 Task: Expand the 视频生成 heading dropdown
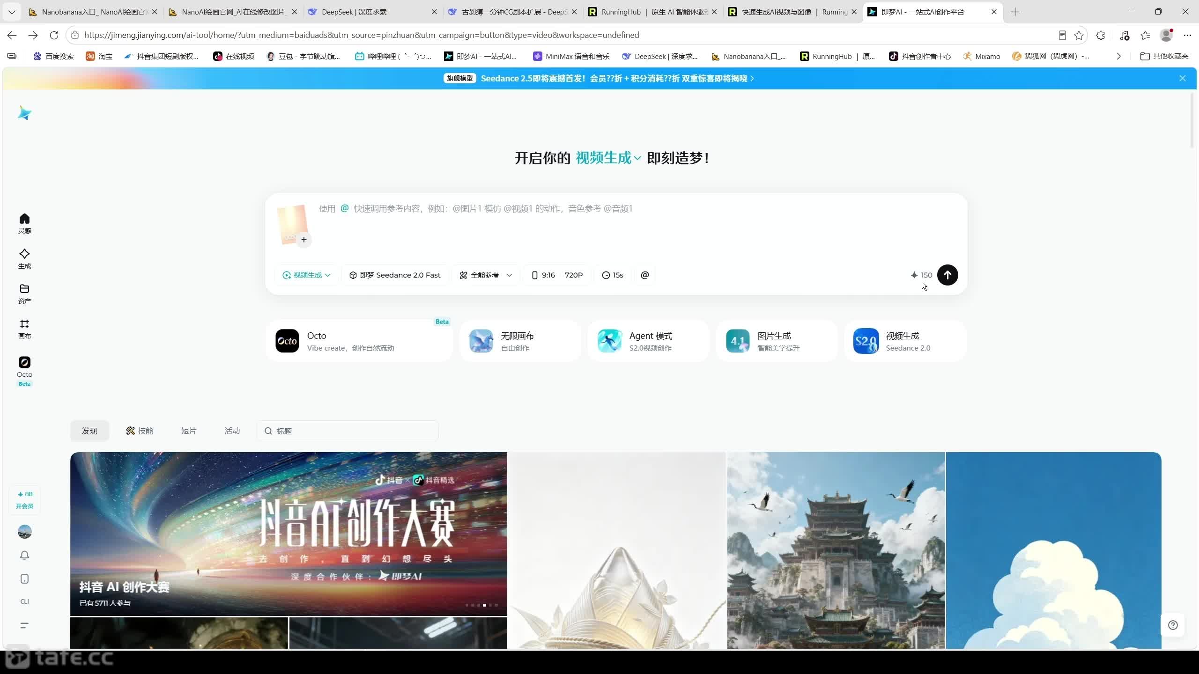[x=608, y=158]
